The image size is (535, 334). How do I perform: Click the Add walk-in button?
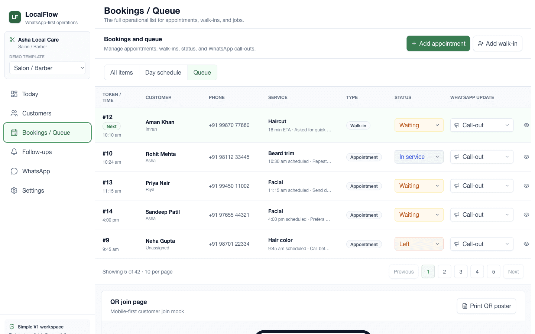click(x=497, y=43)
